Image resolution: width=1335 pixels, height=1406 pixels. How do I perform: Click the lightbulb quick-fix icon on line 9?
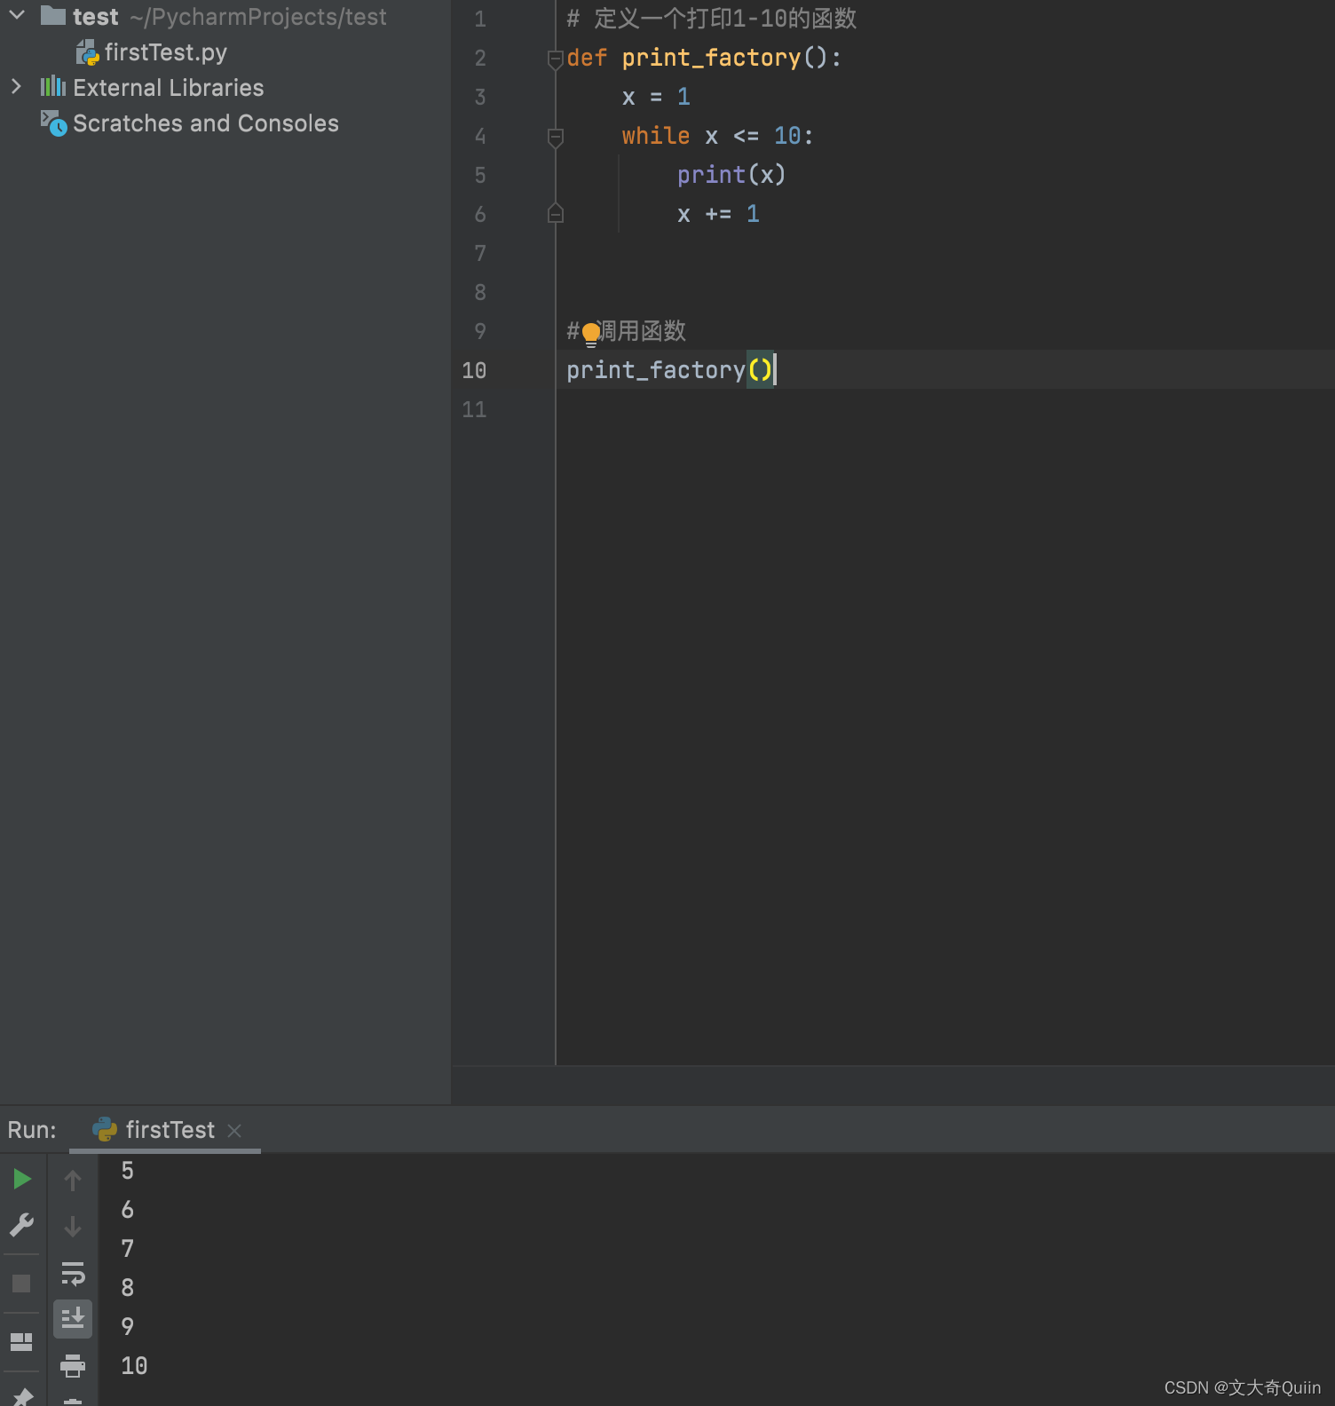(x=591, y=335)
